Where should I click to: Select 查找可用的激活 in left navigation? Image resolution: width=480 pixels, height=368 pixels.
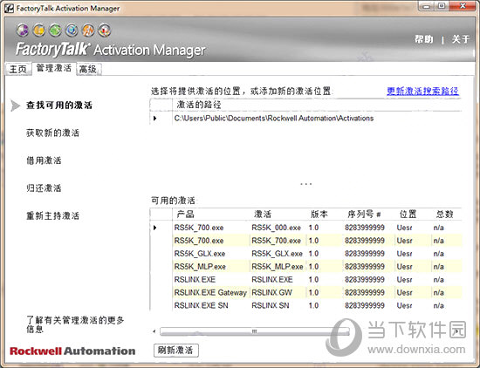click(x=59, y=106)
